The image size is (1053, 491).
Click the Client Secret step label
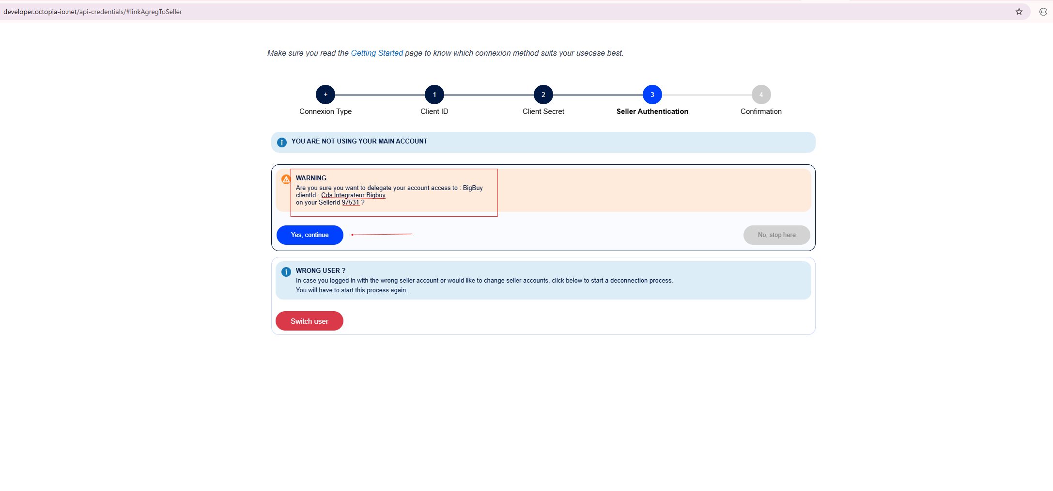point(543,111)
